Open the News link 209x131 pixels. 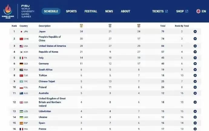[x=109, y=11]
